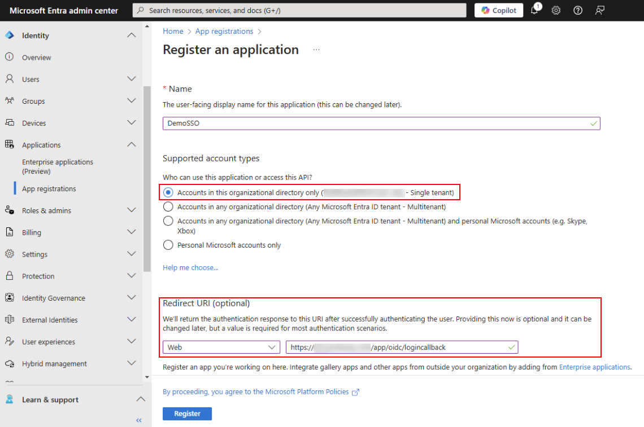This screenshot has width=644, height=427.
Task: Go to Overview in sidebar
Action: 36,58
